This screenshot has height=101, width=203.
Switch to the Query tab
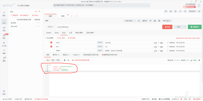coord(57,33)
